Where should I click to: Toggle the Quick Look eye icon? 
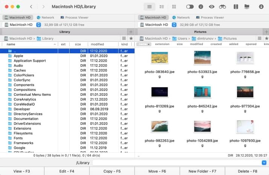pos(211,7)
